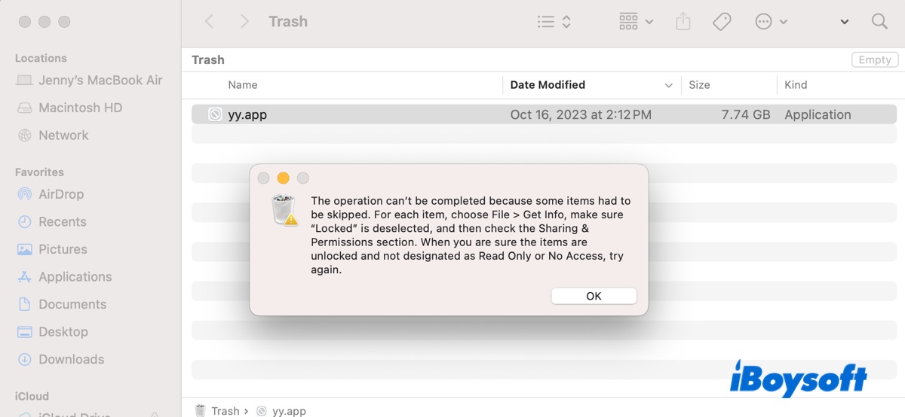Screen dimensions: 905x417
Task: Go back with the left chevron
Action: pyautogui.click(x=210, y=22)
